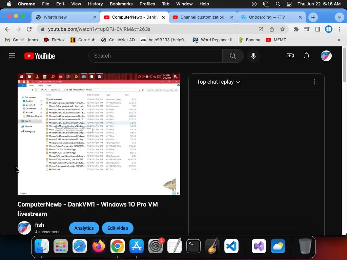Open fish channel avatar below video
347x260 pixels.
click(24, 228)
